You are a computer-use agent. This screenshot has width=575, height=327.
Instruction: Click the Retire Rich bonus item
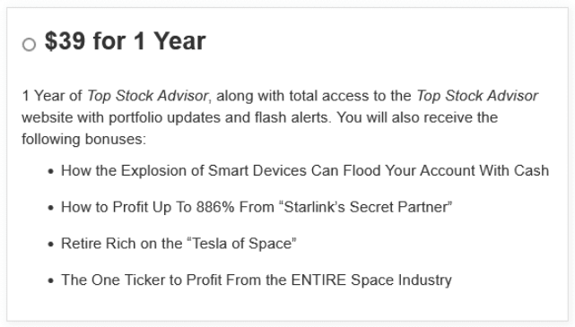pos(179,244)
